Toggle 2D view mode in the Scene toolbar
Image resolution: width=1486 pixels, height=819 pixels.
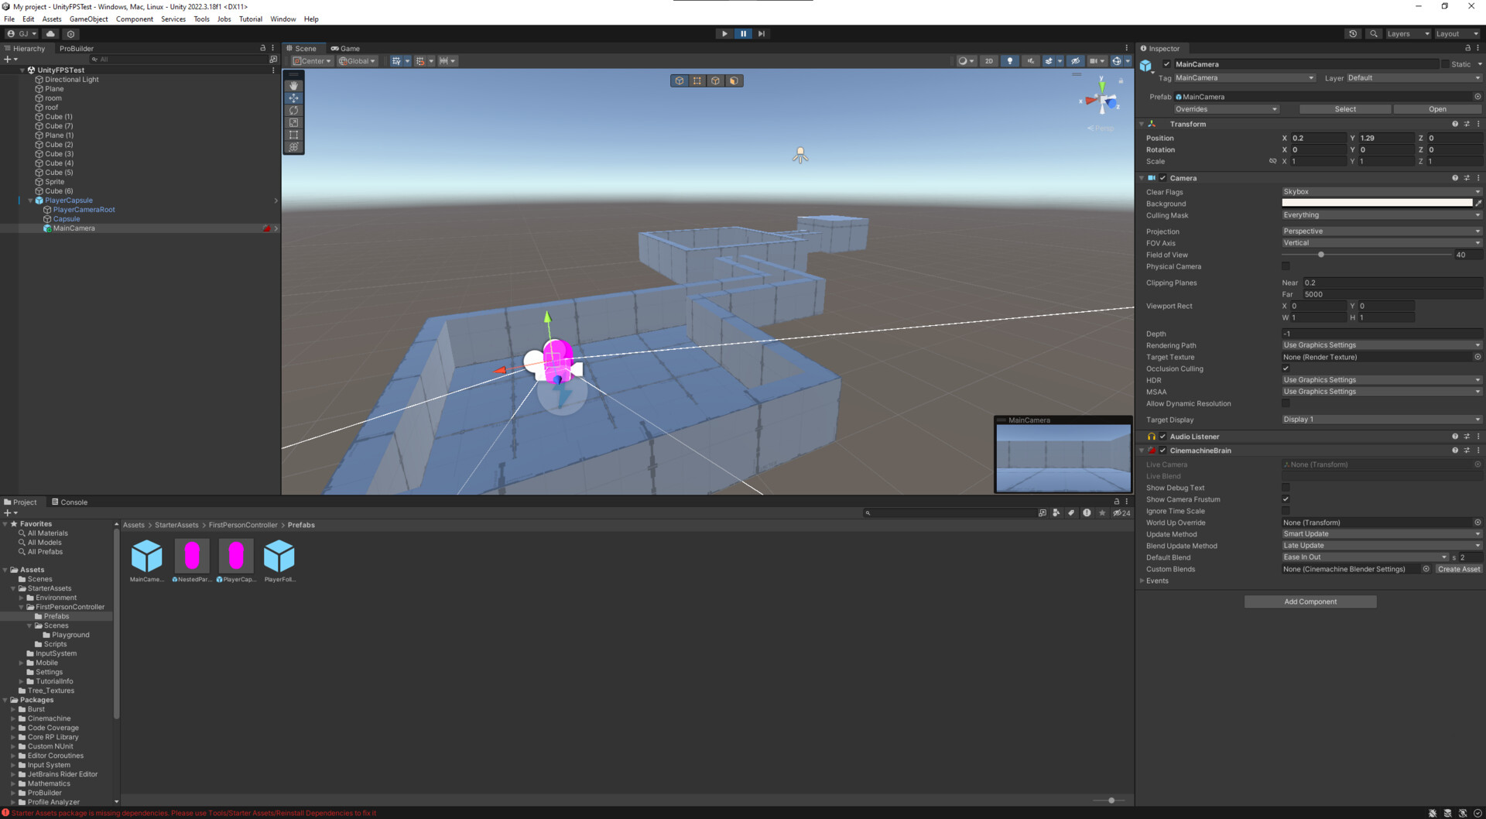coord(988,60)
